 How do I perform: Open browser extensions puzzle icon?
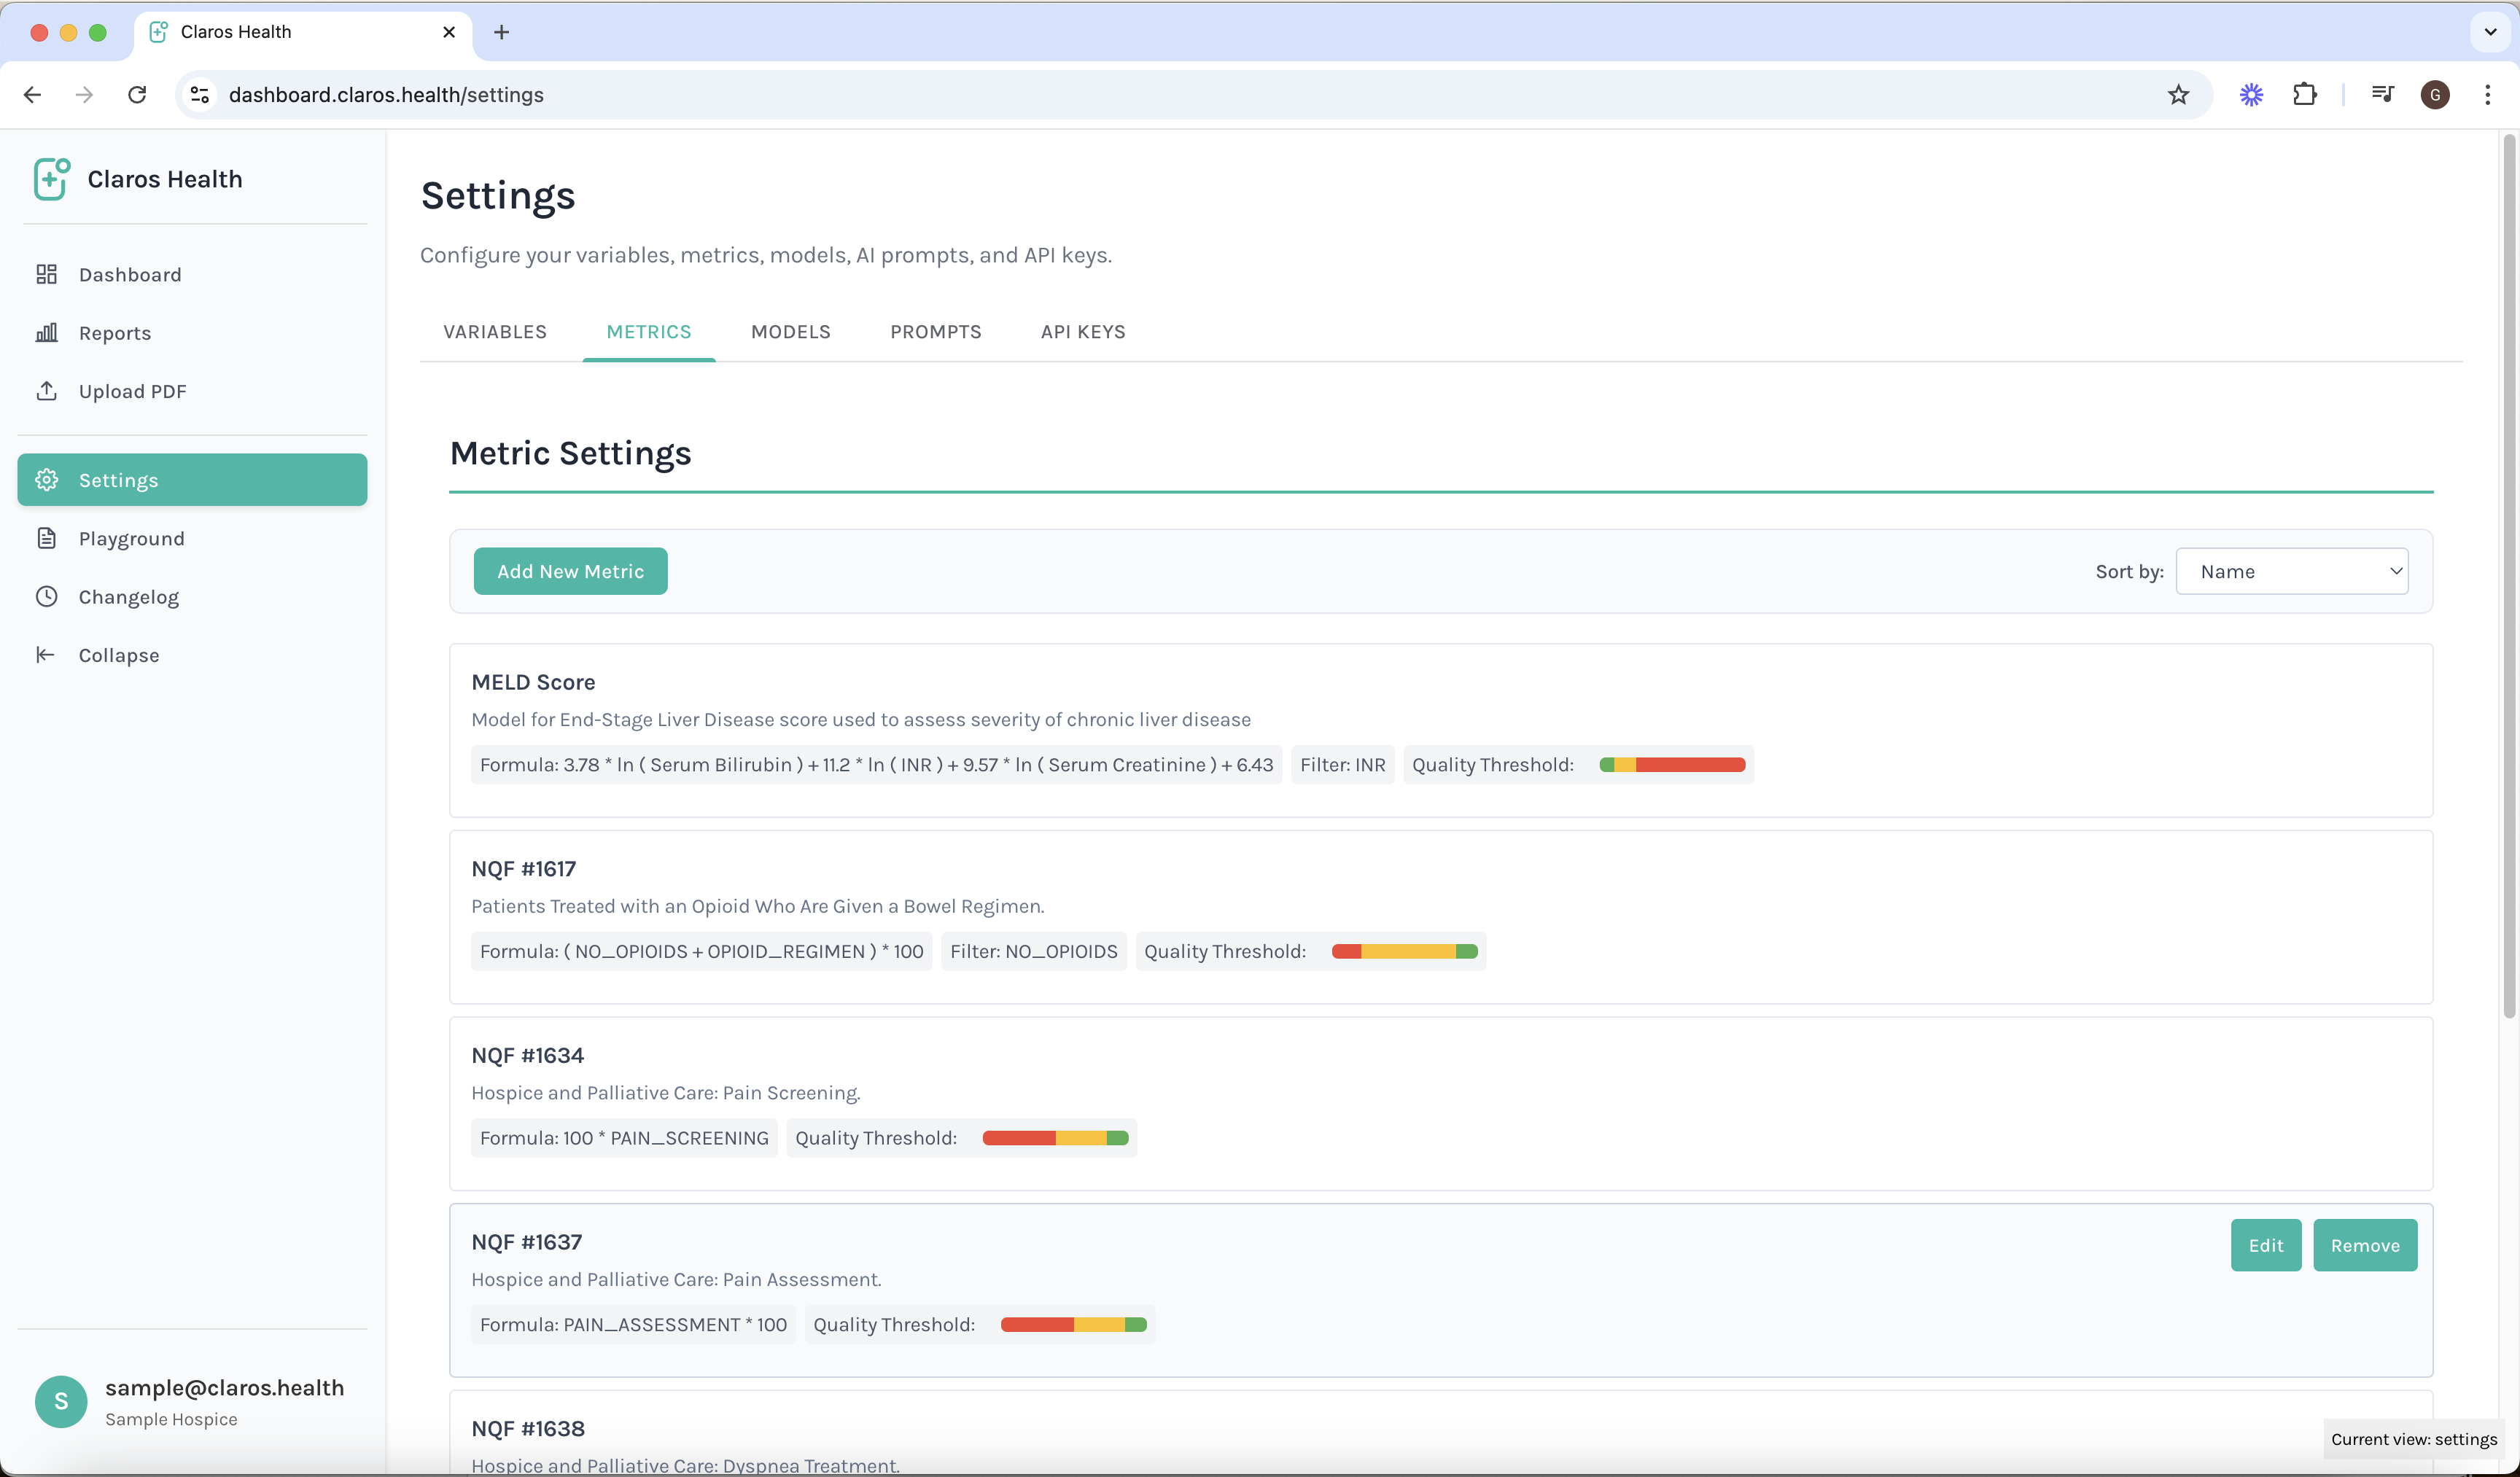coord(2305,94)
